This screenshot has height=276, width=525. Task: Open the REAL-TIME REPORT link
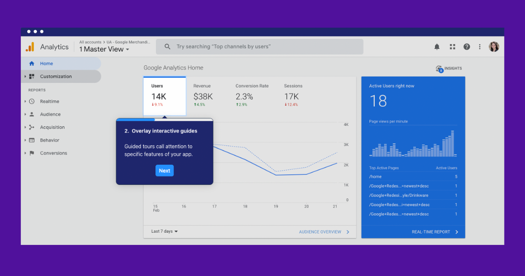pyautogui.click(x=431, y=232)
